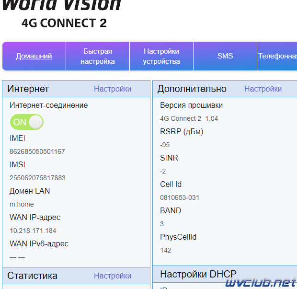Click the Cell Id label
This screenshot has height=289, width=297.
coord(171,184)
